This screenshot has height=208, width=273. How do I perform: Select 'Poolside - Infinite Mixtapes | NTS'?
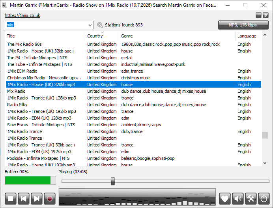134,158
